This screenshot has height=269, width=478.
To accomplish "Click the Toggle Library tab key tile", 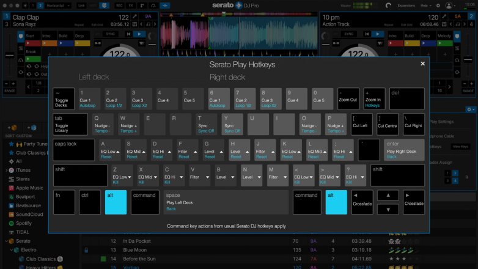I will (x=70, y=124).
